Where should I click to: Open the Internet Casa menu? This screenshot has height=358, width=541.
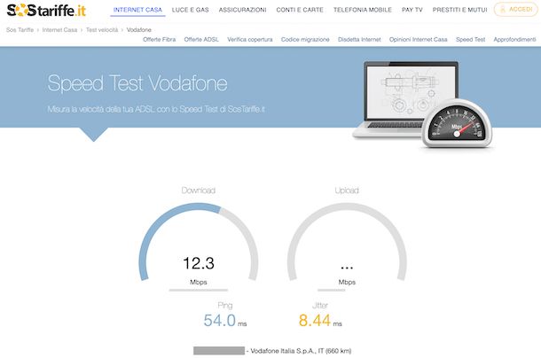tap(137, 10)
